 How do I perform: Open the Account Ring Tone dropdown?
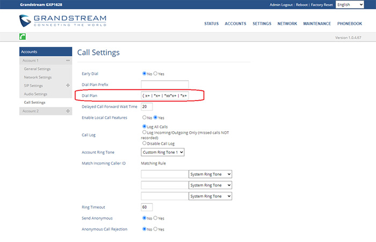[163, 152]
